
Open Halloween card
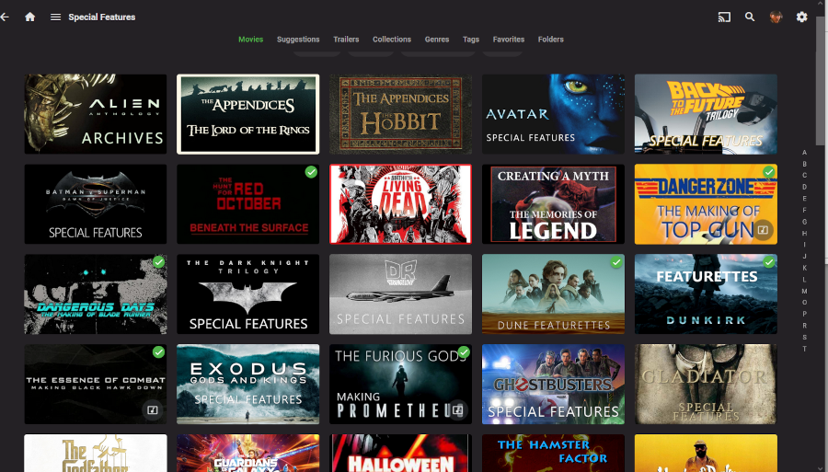401,453
